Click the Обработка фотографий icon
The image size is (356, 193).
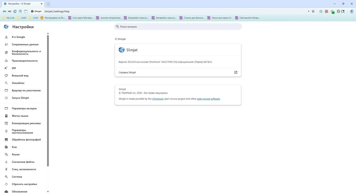coord(6,140)
